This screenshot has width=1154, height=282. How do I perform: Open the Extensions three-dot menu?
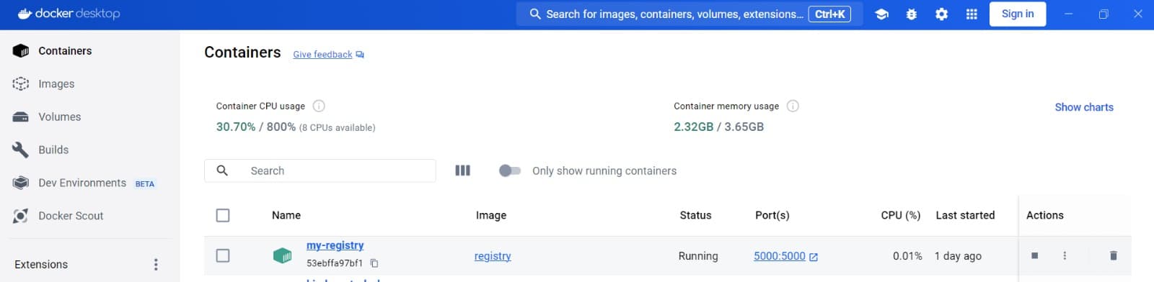(156, 265)
